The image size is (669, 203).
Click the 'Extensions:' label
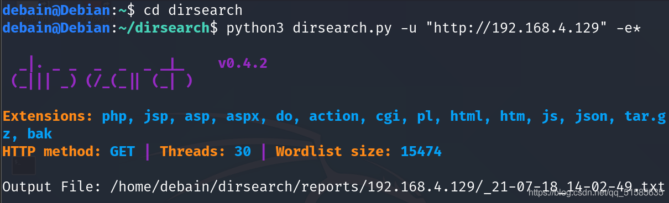pos(48,116)
